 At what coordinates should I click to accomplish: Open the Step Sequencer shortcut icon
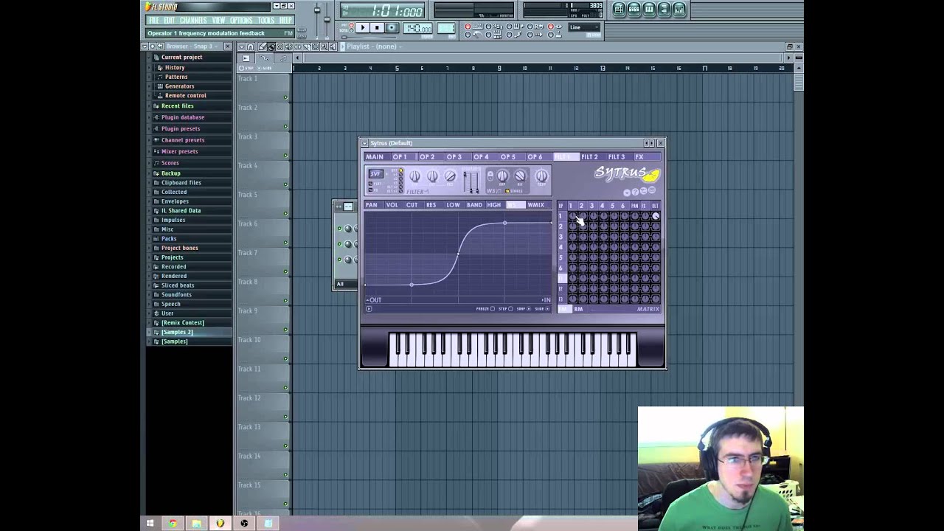coord(634,9)
